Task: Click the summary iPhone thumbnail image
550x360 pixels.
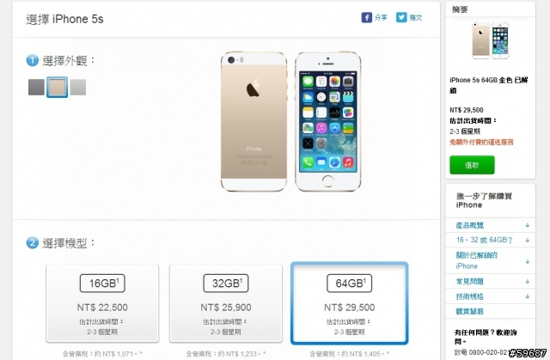Action: click(491, 40)
